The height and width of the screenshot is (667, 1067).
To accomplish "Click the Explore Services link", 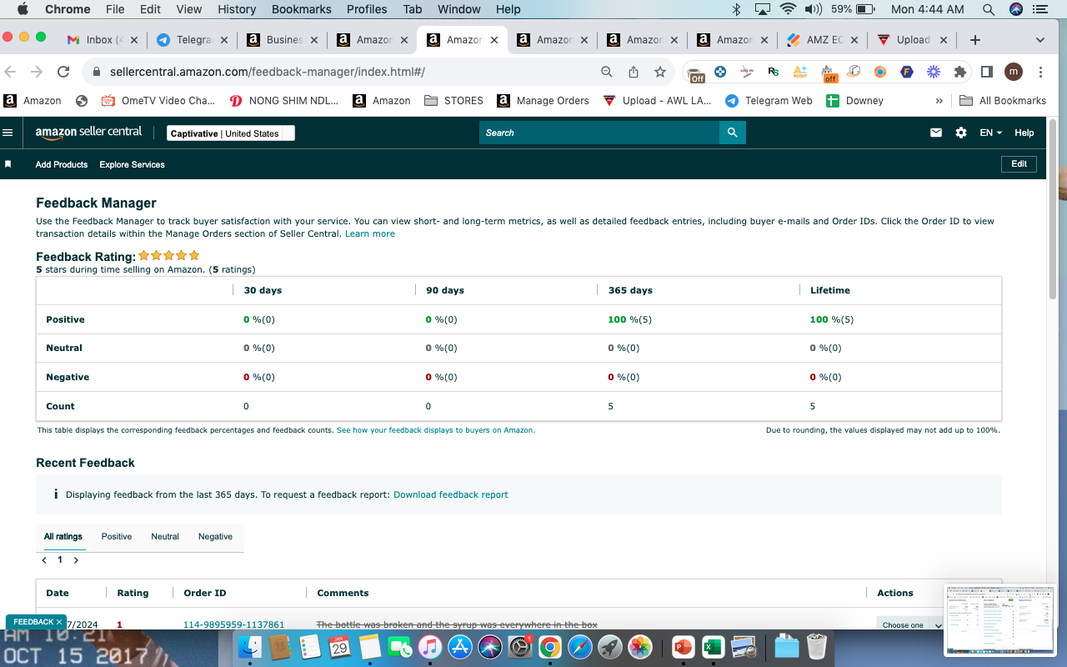I will click(x=133, y=164).
